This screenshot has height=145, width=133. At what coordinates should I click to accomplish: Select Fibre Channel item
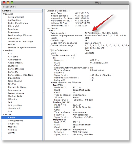15,81
